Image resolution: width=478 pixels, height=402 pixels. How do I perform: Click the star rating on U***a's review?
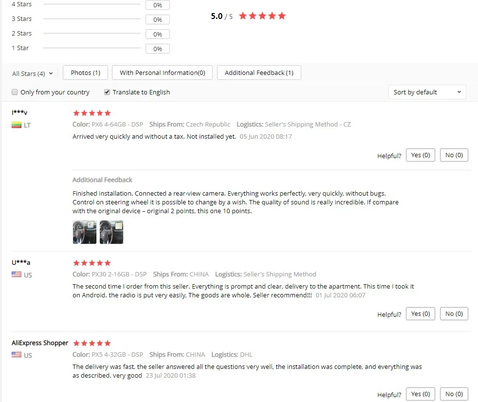(92, 263)
